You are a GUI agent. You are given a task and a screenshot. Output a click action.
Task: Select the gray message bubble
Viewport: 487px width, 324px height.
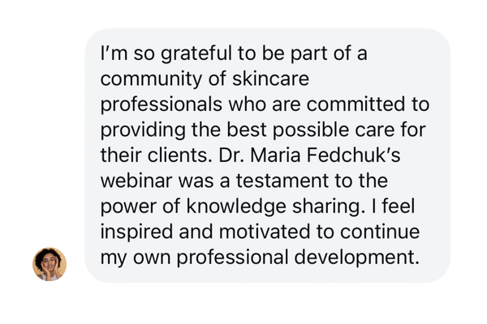coord(267,155)
